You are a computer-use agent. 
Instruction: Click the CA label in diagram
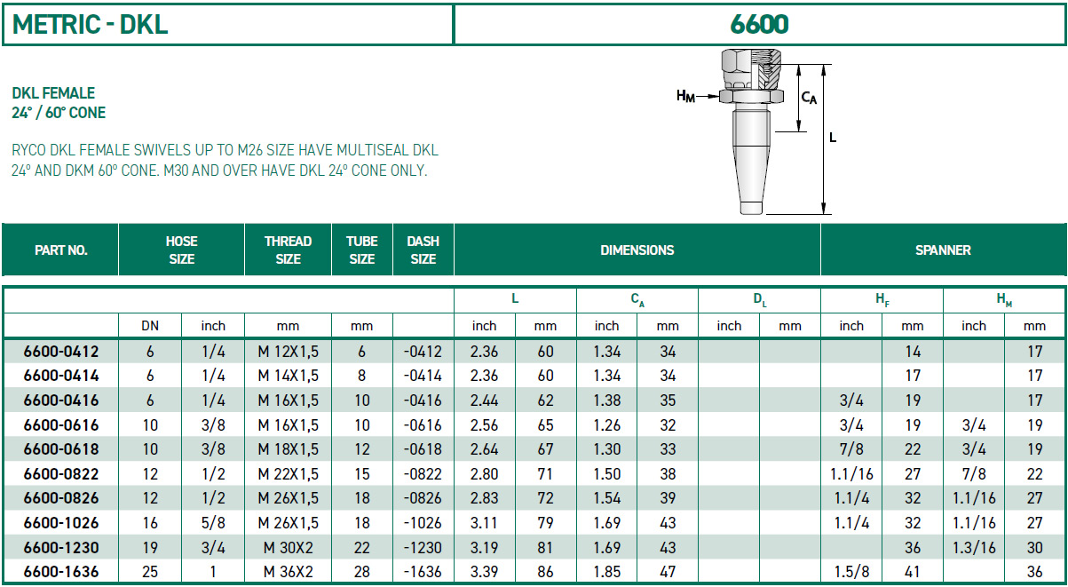pos(809,98)
